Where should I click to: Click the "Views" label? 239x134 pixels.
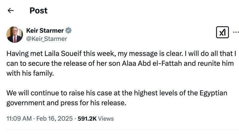[x=106, y=119]
